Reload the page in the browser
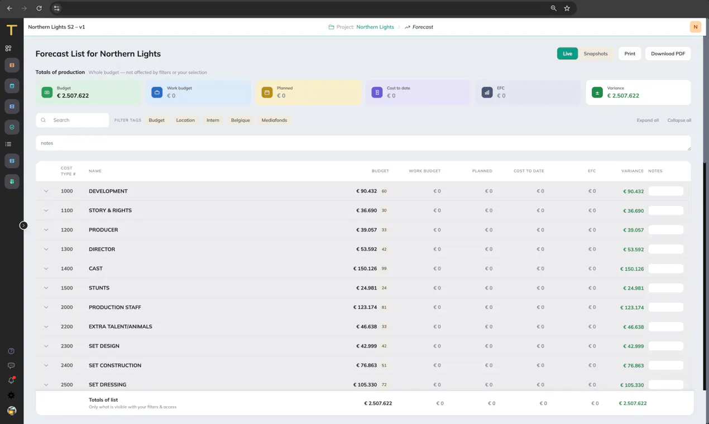The image size is (709, 424). tap(39, 8)
